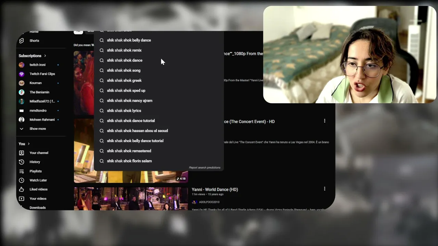
Task: Choose suggestion 'shik shak shok florin salam'
Action: (159, 161)
